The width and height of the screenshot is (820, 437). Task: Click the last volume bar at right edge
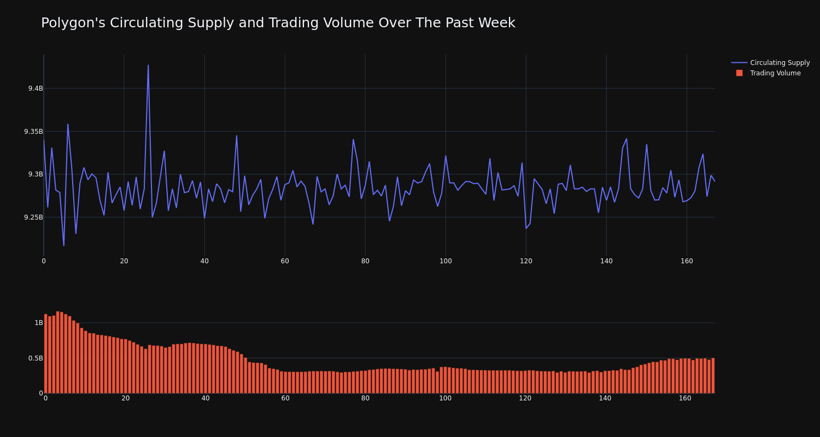pos(713,376)
